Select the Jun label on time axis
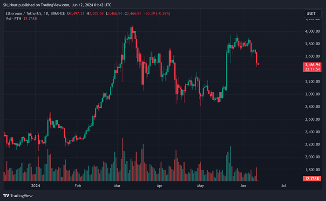Screen dimensions: 326x201 coord(243,186)
